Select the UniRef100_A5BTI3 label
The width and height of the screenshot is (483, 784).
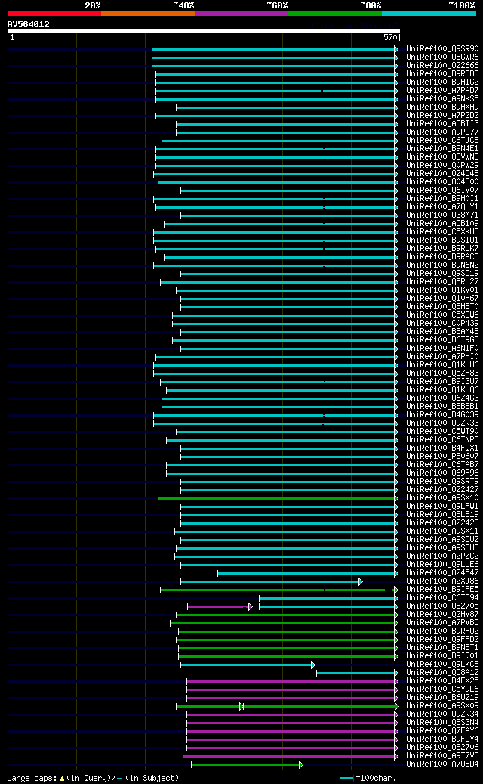click(442, 124)
